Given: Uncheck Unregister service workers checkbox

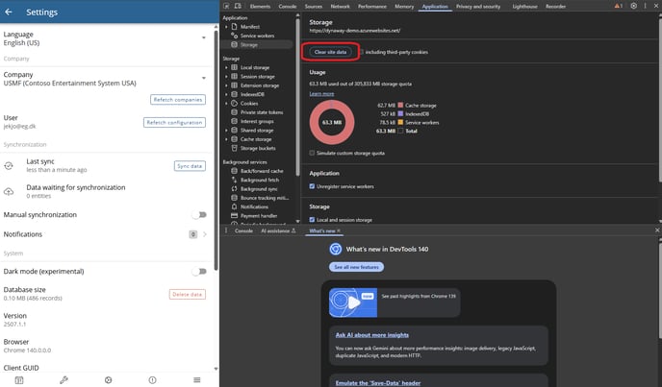Looking at the screenshot, I should [x=312, y=186].
